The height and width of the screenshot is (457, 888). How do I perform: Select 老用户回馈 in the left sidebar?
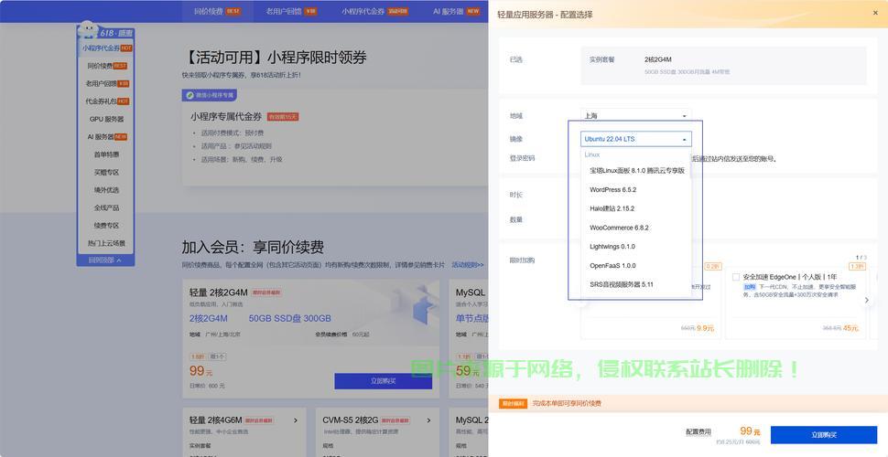point(106,84)
